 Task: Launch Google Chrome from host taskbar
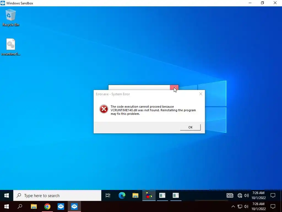pos(47,206)
